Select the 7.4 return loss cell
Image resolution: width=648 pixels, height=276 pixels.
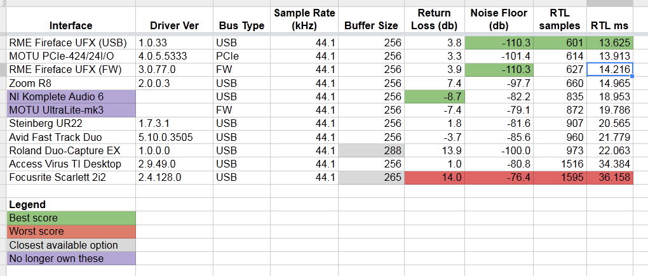pos(435,83)
